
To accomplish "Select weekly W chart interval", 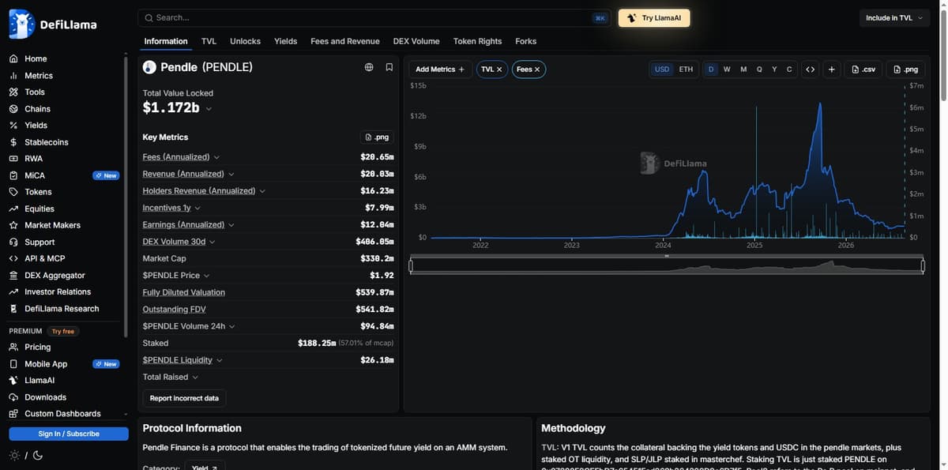I will 727,70.
